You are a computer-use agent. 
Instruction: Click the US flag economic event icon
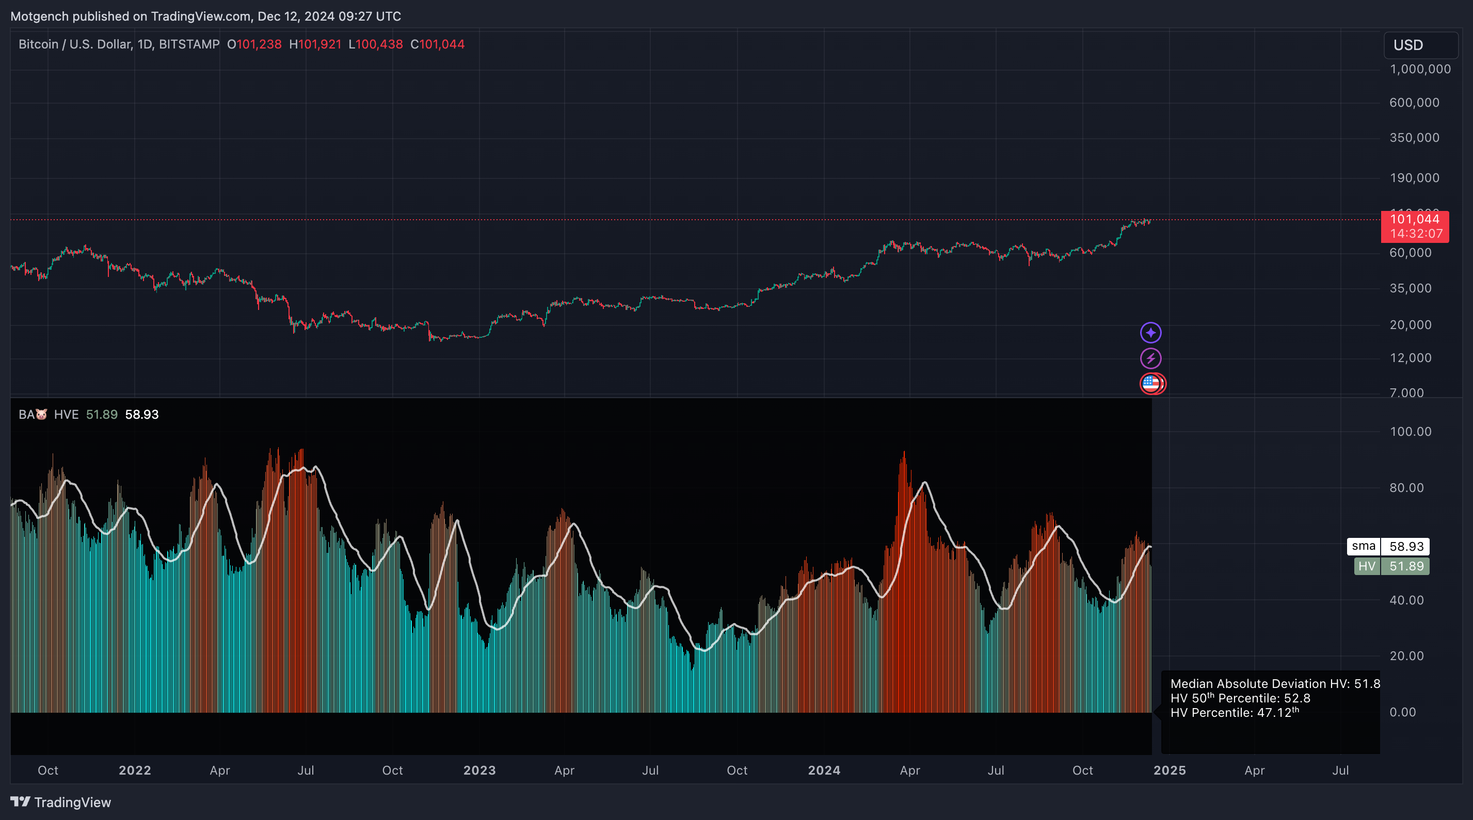click(x=1151, y=383)
